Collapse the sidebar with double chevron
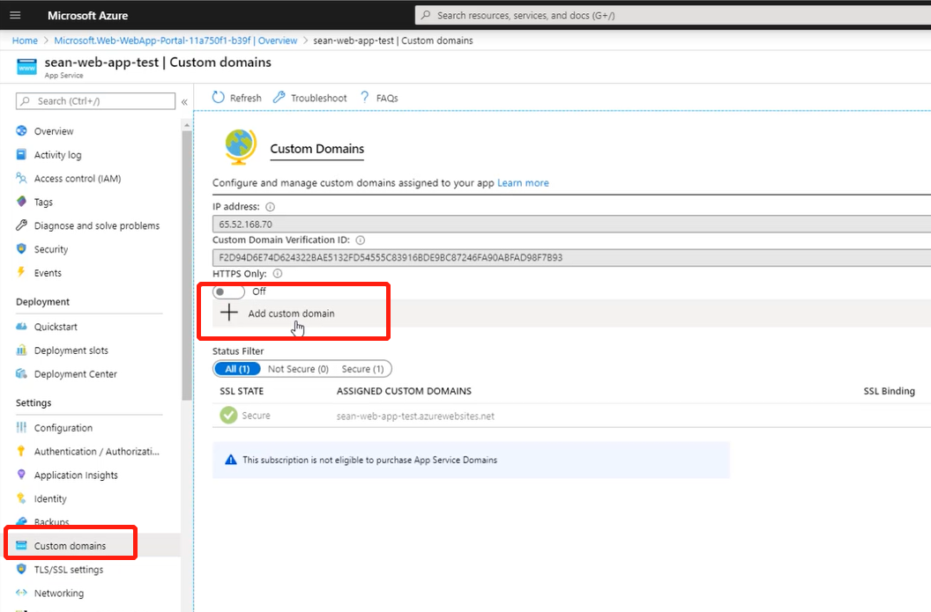 184,102
